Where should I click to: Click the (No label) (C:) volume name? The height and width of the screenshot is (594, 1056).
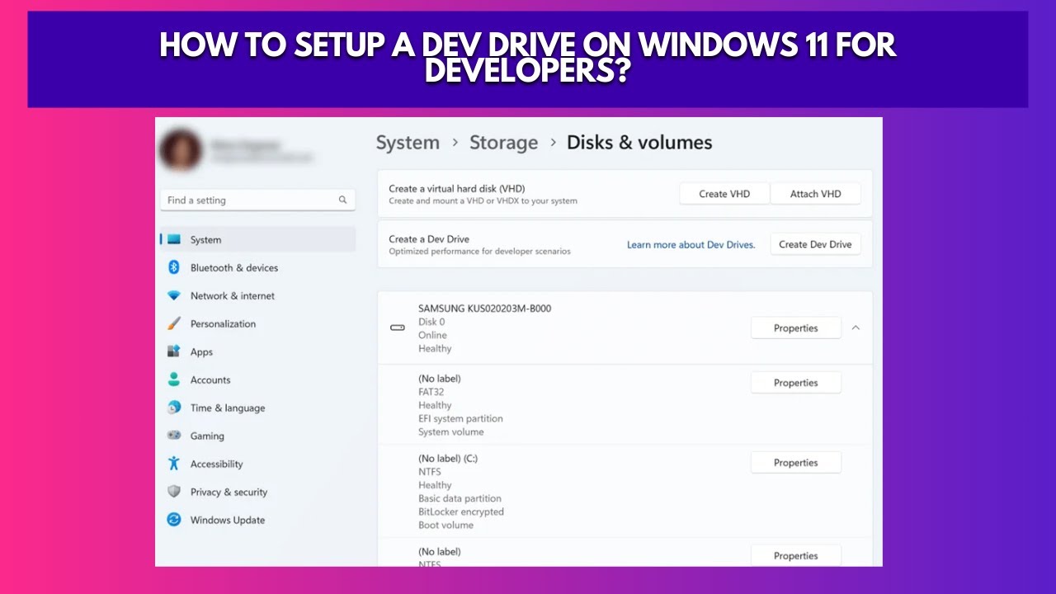point(448,458)
